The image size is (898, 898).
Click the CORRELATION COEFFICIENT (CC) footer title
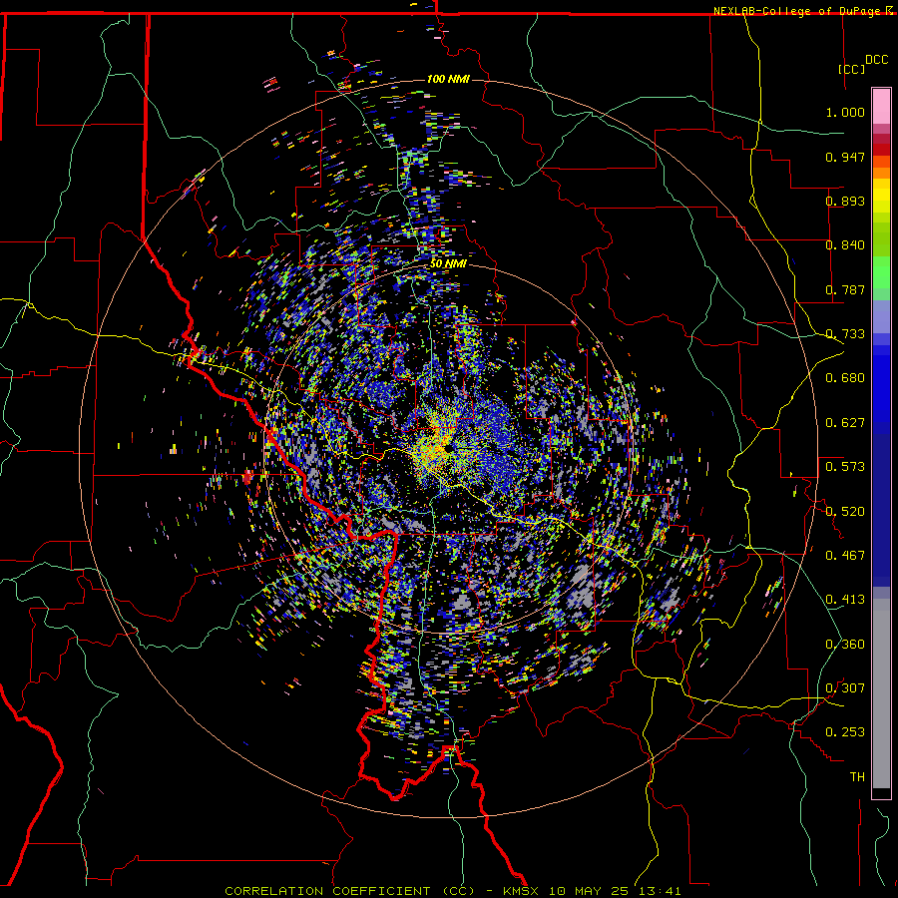(x=349, y=891)
